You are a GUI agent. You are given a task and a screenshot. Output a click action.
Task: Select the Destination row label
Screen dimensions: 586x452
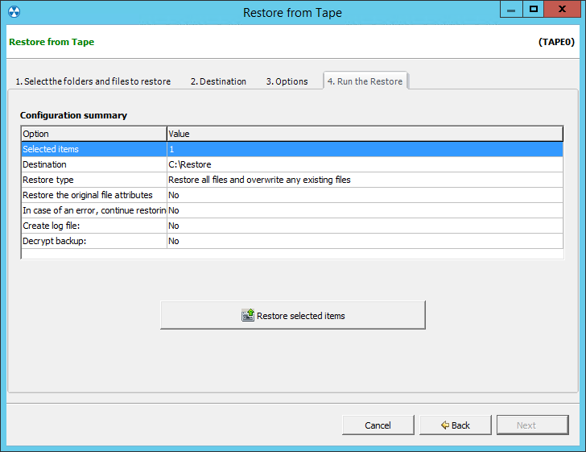44,164
